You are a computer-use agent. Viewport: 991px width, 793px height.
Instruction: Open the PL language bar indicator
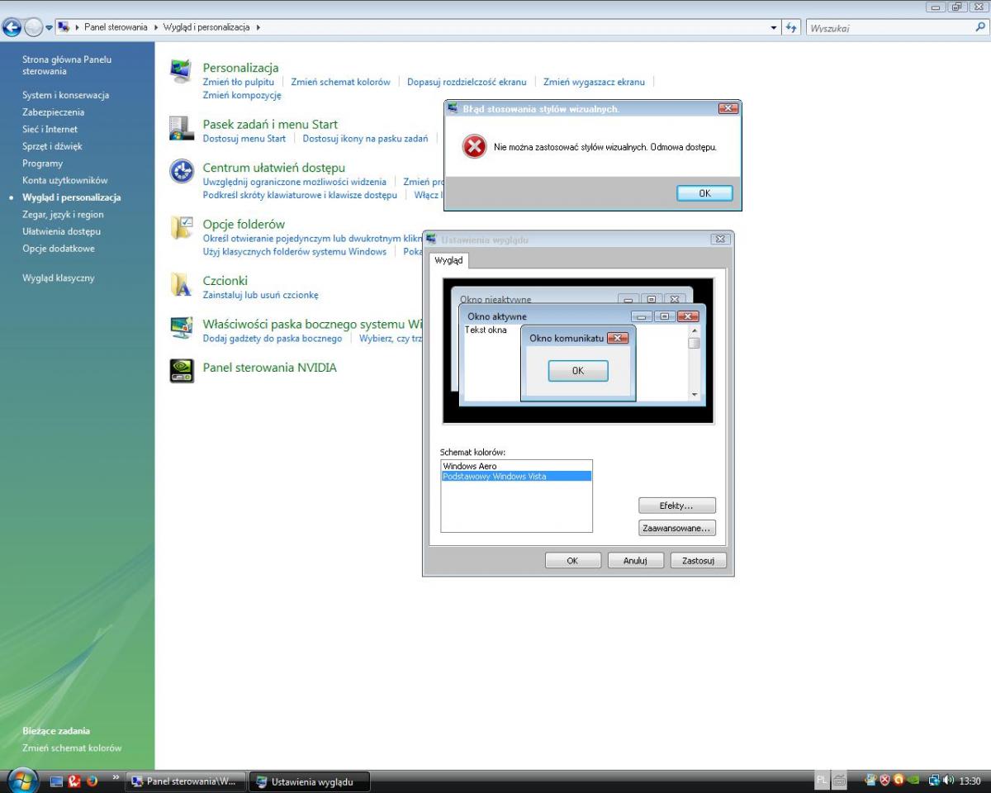pyautogui.click(x=822, y=781)
